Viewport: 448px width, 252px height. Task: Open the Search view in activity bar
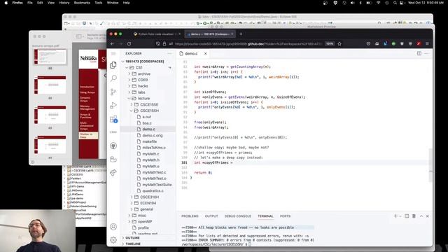coord(113,78)
